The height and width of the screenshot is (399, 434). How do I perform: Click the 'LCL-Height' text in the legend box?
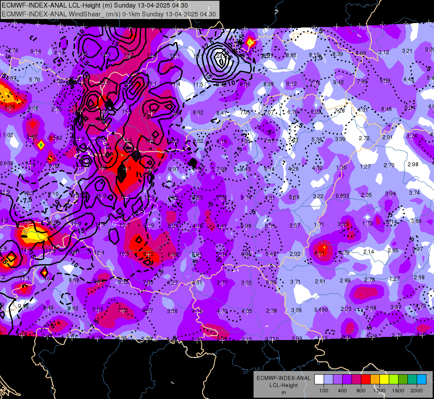(283, 385)
